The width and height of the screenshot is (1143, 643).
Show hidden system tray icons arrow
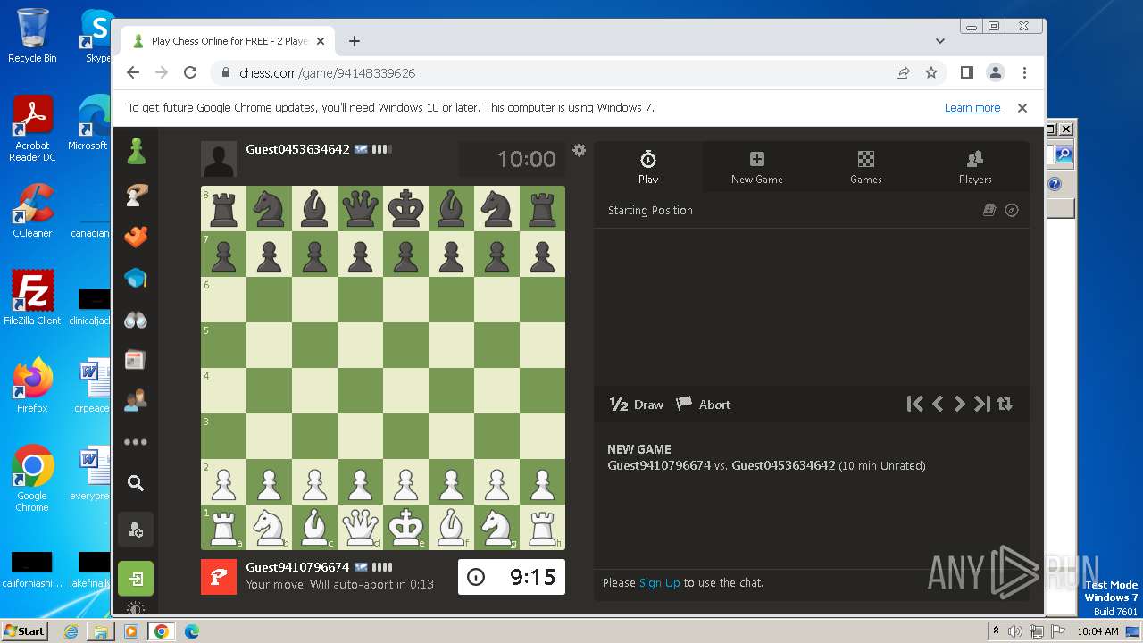(996, 631)
